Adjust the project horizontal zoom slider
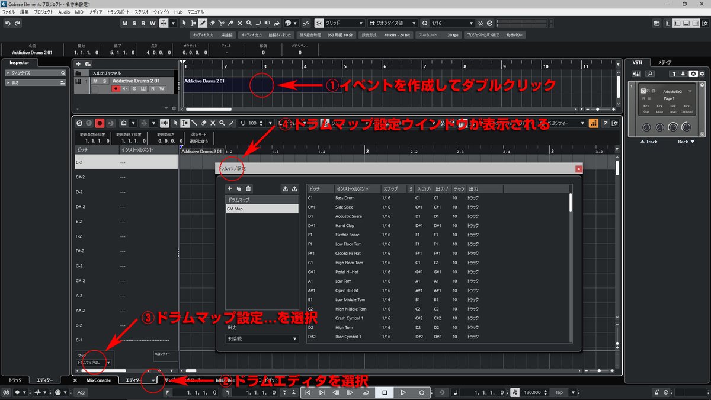711x400 pixels. click(598, 109)
